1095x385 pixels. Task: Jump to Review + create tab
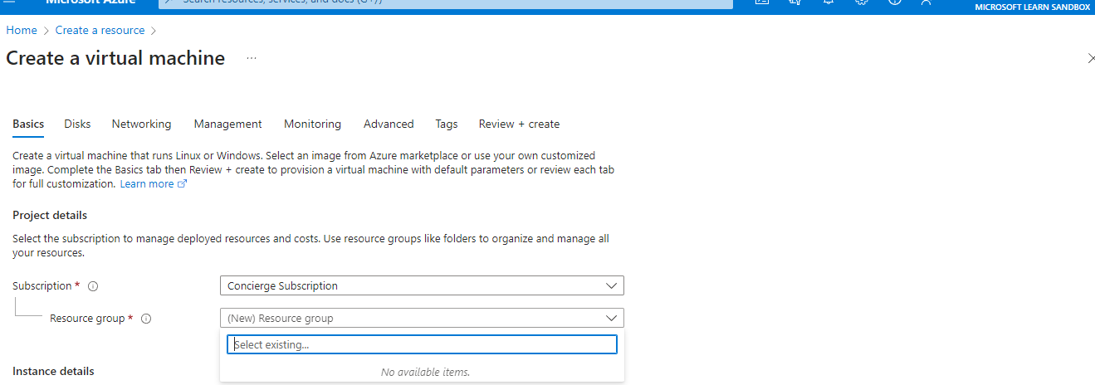click(x=519, y=124)
